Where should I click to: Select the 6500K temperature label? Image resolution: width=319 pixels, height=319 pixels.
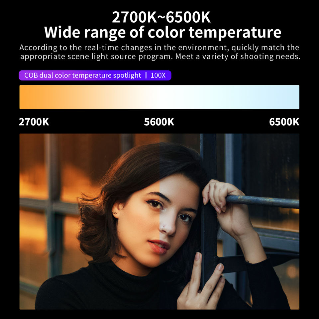[284, 122]
